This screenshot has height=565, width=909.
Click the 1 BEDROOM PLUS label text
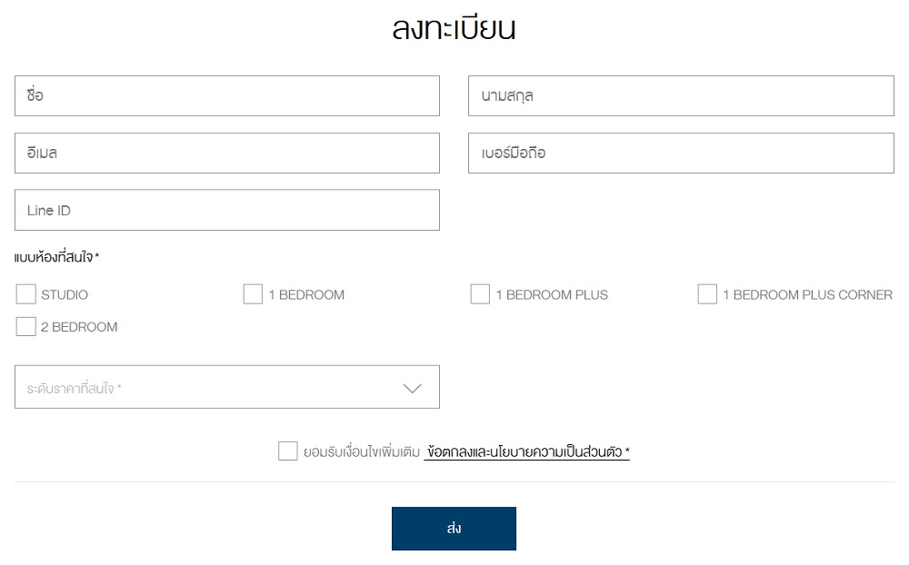(552, 295)
